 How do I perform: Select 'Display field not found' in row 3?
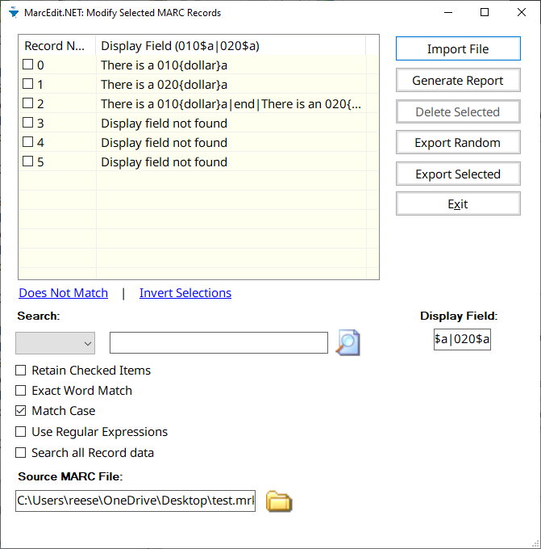coord(164,124)
